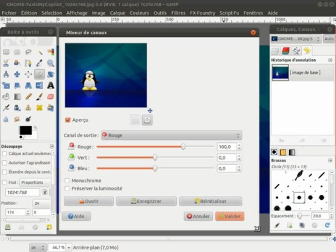The height and width of the screenshot is (252, 336).
Task: Open the Découpage options panel menu
Action: pyautogui.click(x=52, y=146)
